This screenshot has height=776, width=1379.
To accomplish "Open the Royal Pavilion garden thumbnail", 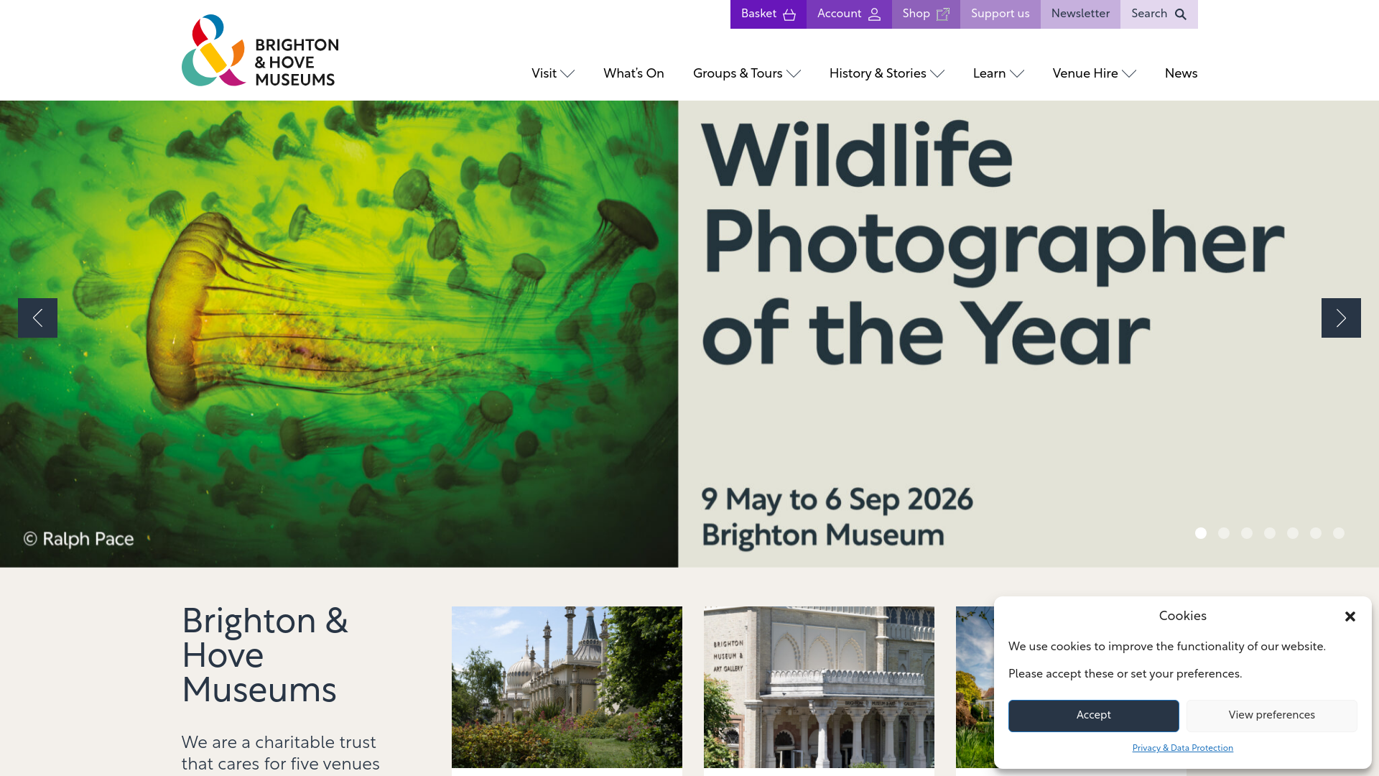I will coord(567,687).
